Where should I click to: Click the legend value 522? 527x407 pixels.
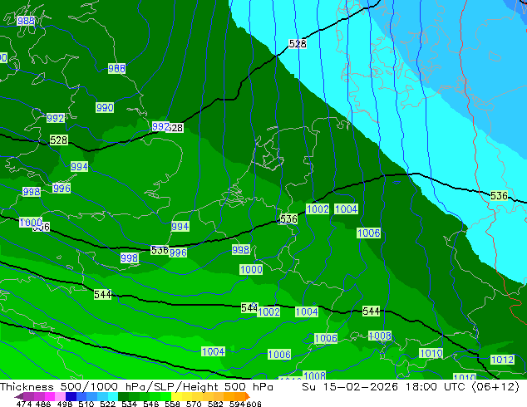[x=107, y=404]
